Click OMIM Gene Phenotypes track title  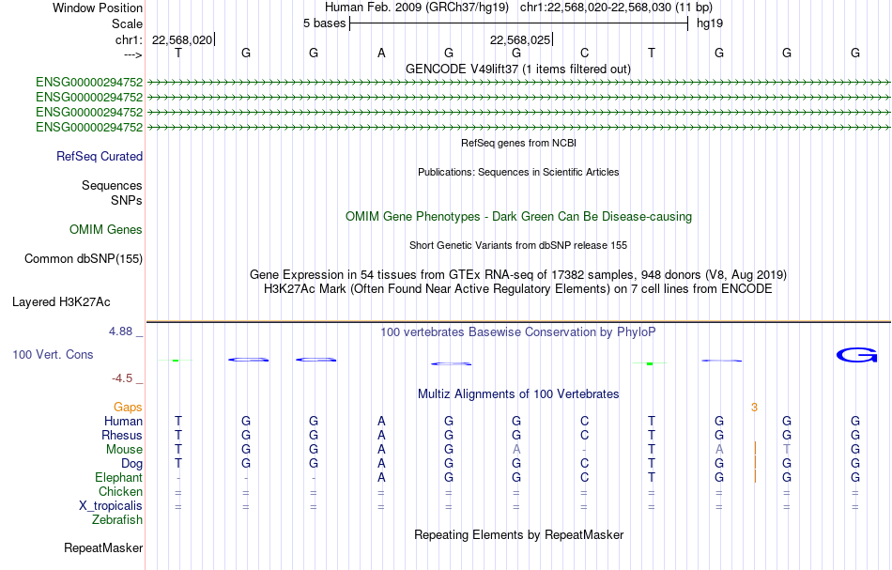pos(518,217)
